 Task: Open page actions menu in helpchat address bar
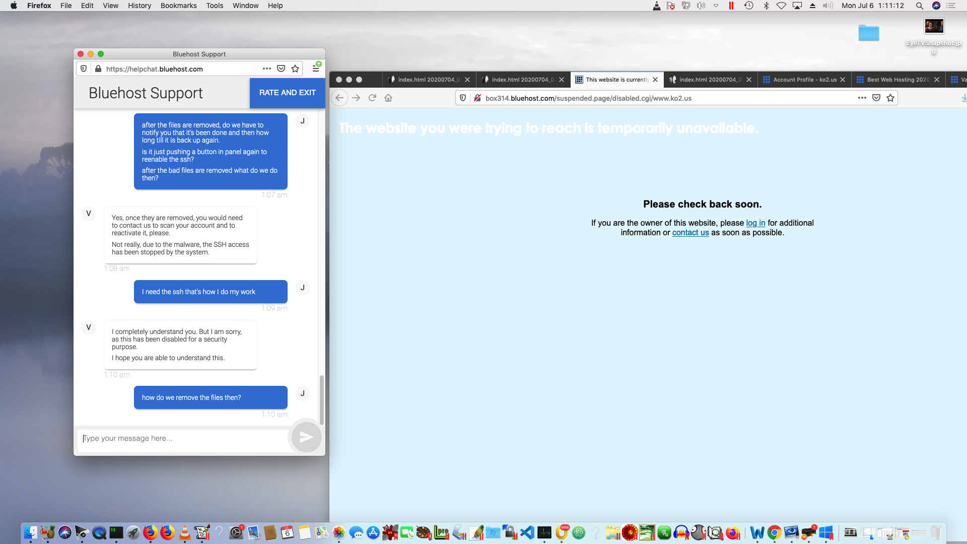[267, 69]
